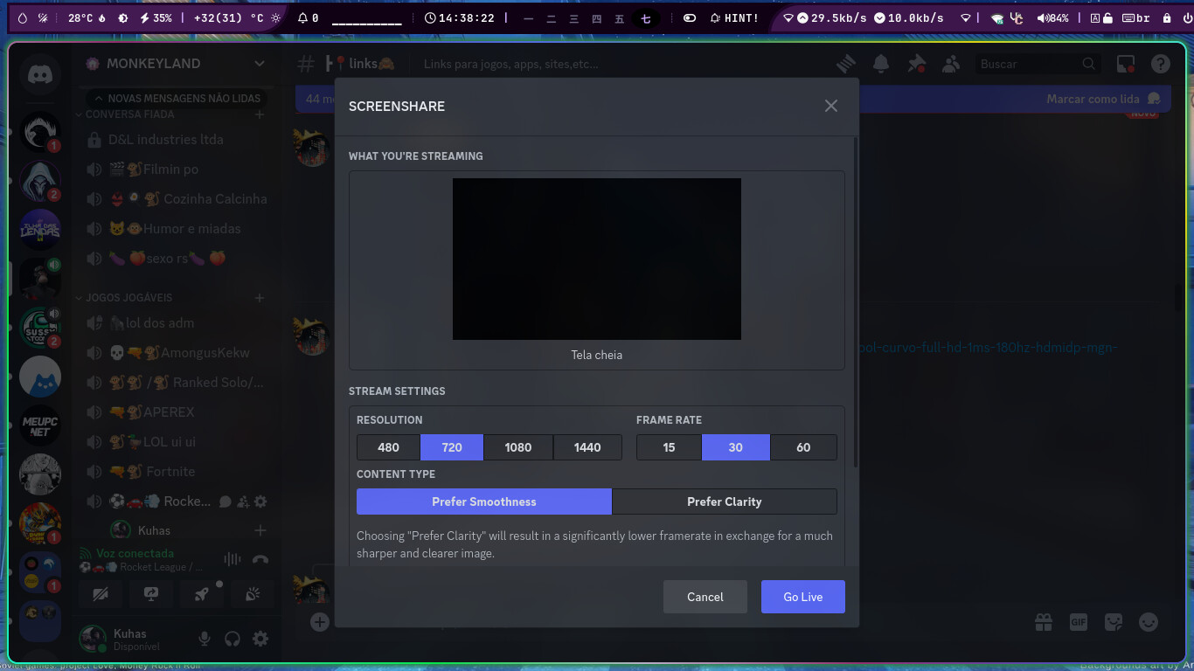
Task: Open the MONKEYLAND server dropdown menu
Action: [x=260, y=64]
